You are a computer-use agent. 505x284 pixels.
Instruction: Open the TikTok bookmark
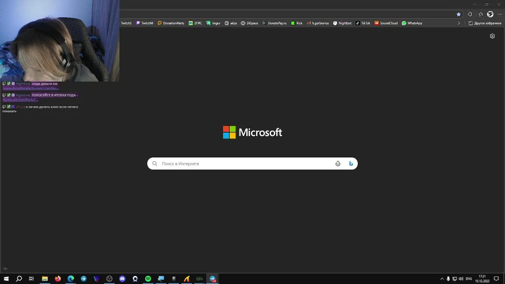click(363, 23)
